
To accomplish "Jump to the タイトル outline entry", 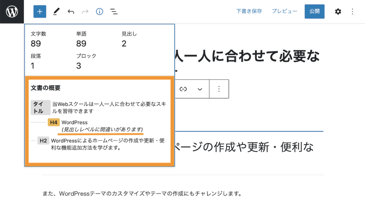I will (x=98, y=107).
